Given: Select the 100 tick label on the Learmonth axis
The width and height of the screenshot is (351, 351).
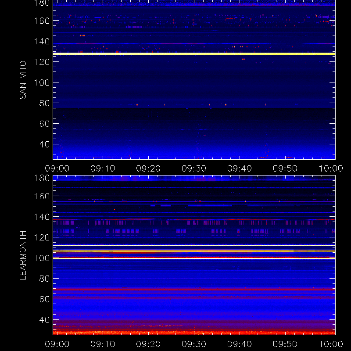Looking at the screenshot, I should (x=42, y=258).
